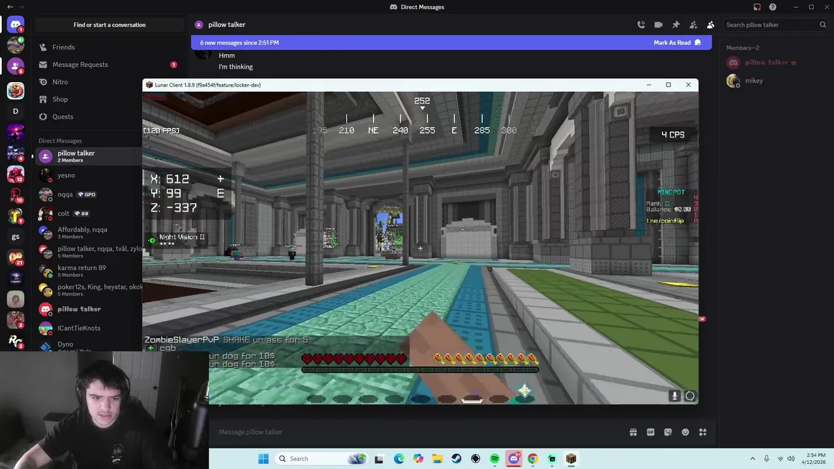Open Discord Help question mark icon
Screen dimensions: 834x469
(773, 7)
